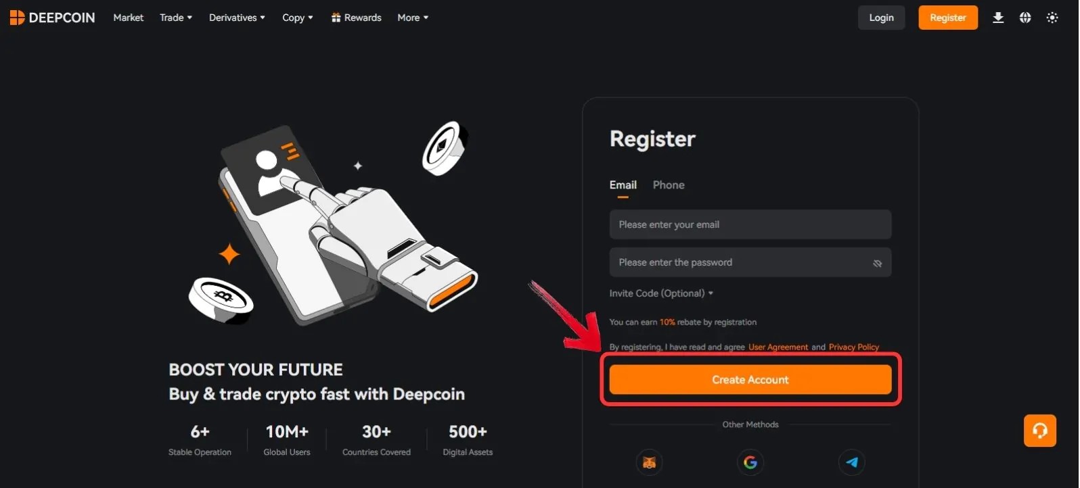1080x488 pixels.
Task: Open the User Agreement link
Action: coord(778,347)
